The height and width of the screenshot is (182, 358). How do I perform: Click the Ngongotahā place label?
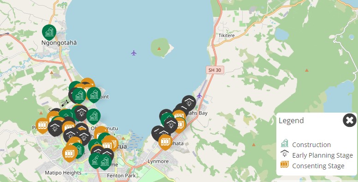click(59, 43)
